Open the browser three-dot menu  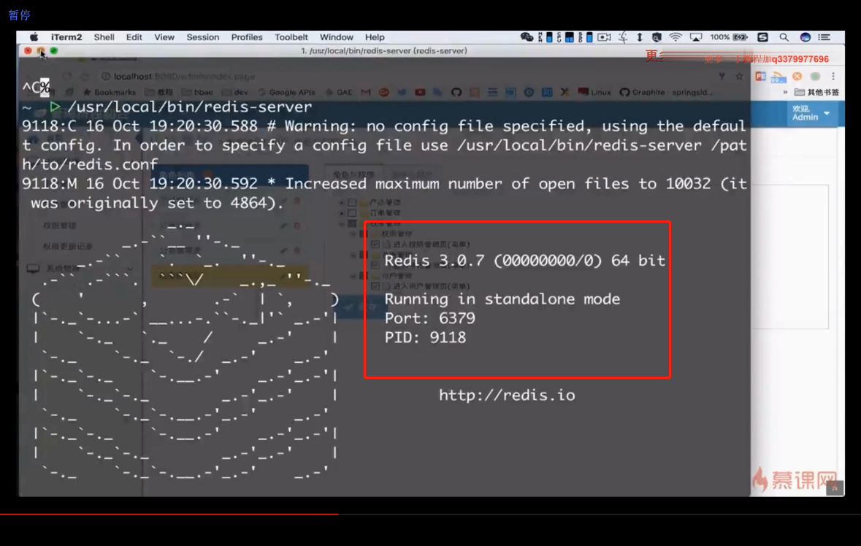click(833, 76)
